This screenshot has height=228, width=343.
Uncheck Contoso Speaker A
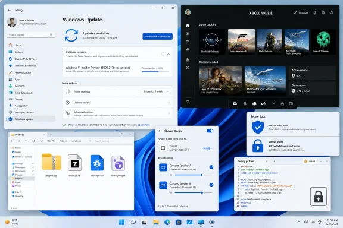(211, 167)
